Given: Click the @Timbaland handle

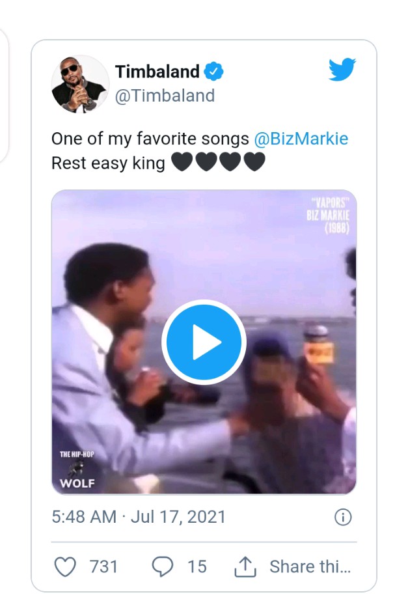Looking at the screenshot, I should 165,95.
